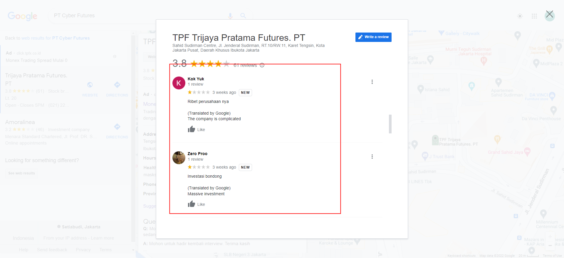Close the reviews dialog with X
Image resolution: width=564 pixels, height=258 pixels.
(550, 15)
